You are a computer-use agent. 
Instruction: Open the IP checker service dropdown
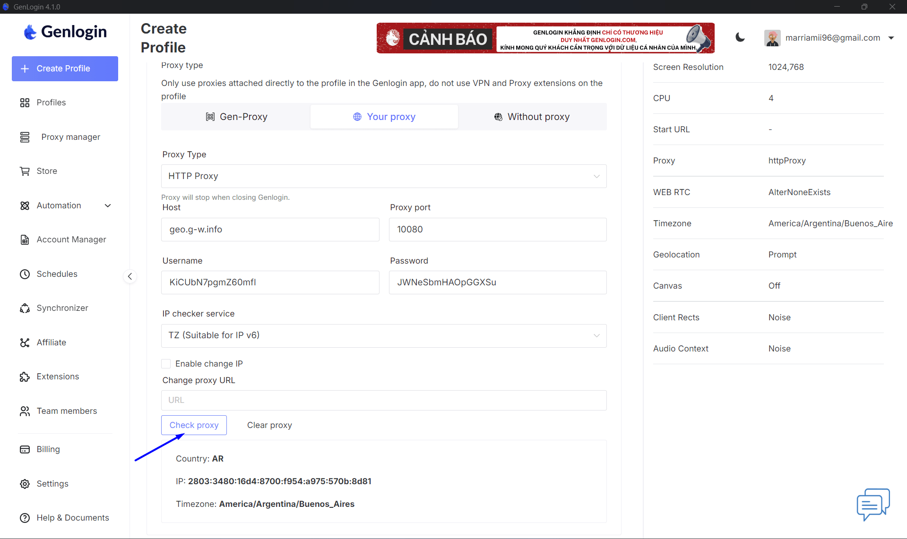tap(384, 335)
